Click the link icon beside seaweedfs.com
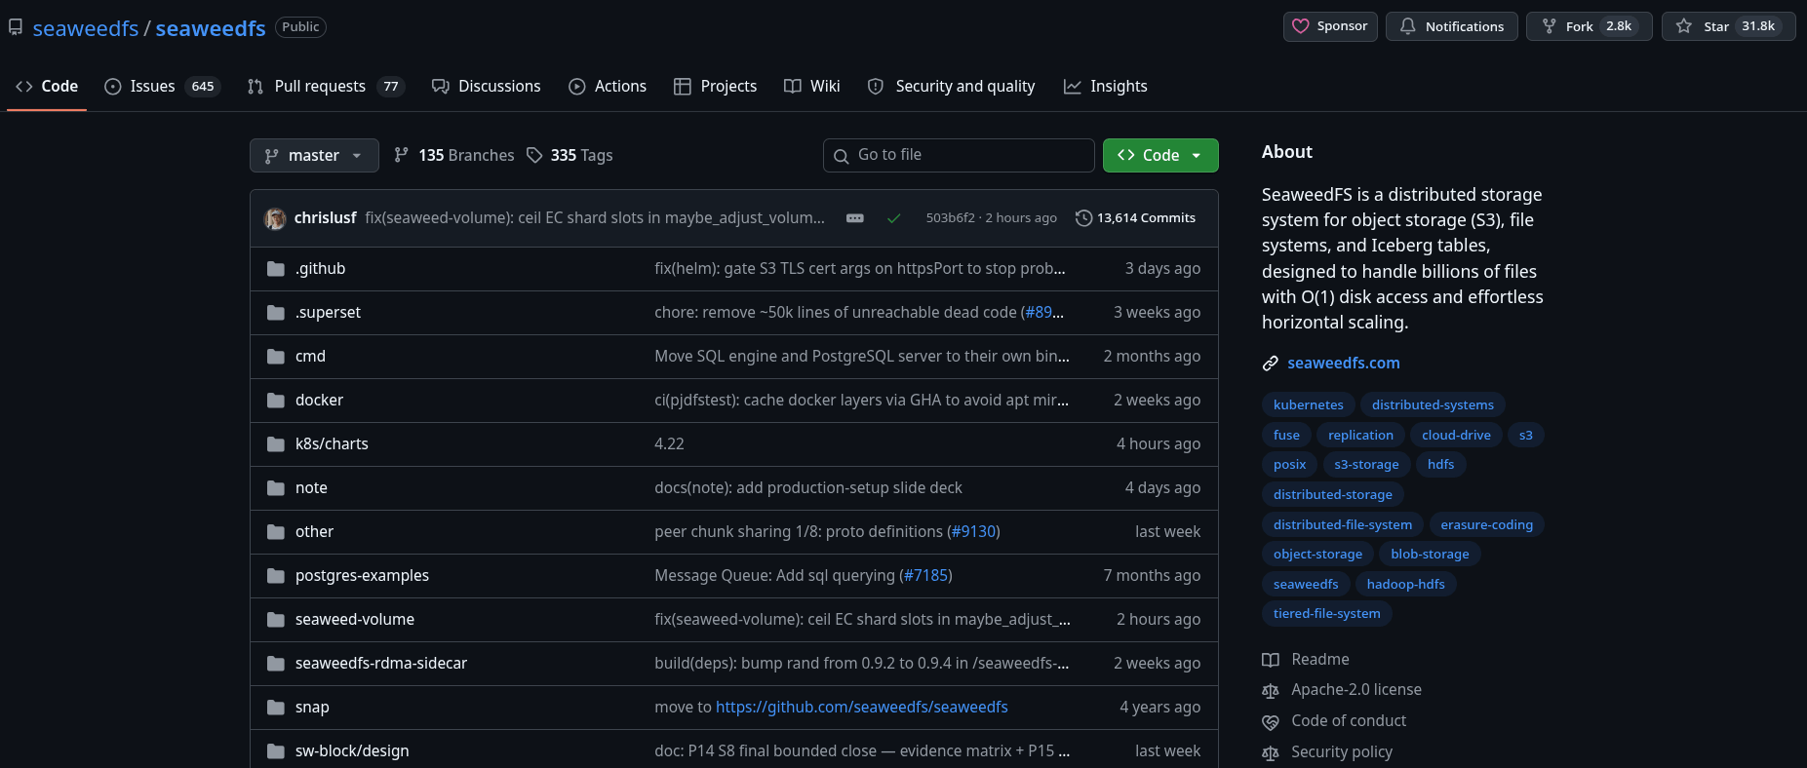Image resolution: width=1807 pixels, height=768 pixels. click(1271, 364)
